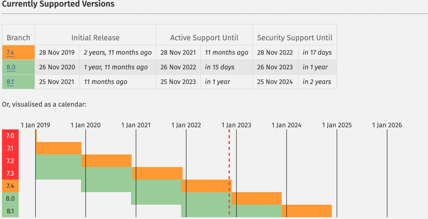This screenshot has width=428, height=219.
Task: Click the red 7.3 calendar row label
Action: (10, 173)
